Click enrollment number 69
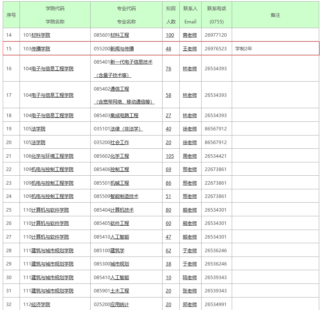320x310 pixels. 168,169
